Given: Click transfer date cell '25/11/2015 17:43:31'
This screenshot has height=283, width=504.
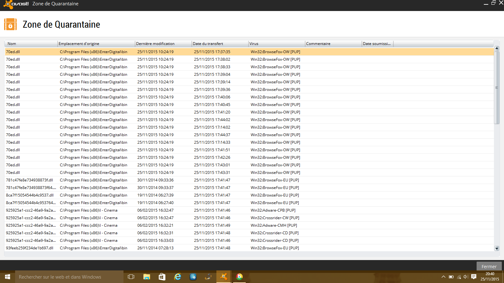Looking at the screenshot, I should (x=212, y=173).
